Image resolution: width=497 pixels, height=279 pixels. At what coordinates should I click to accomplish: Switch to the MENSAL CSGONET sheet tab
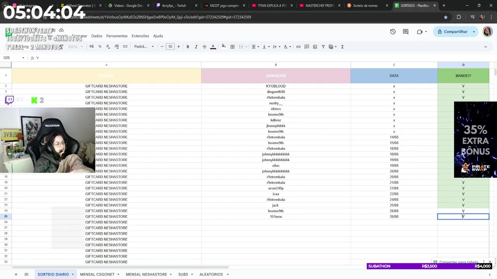[97, 274]
